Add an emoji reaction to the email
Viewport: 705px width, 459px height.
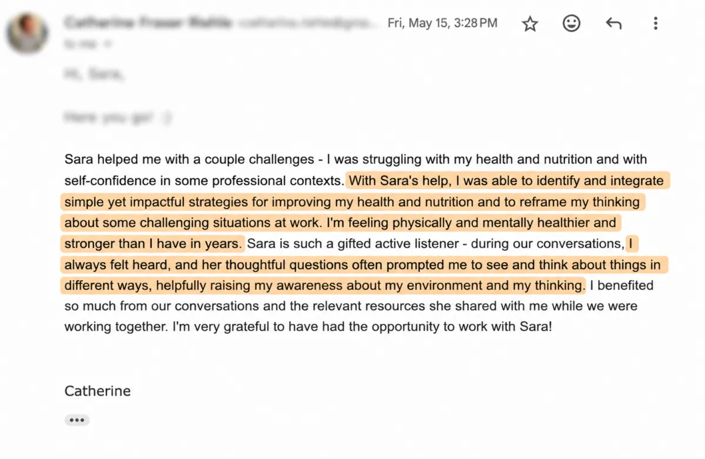(x=572, y=23)
